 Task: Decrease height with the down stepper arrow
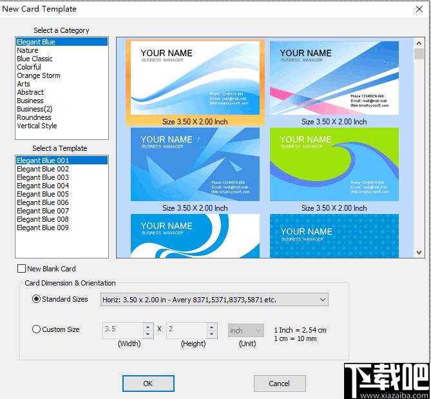coord(211,334)
